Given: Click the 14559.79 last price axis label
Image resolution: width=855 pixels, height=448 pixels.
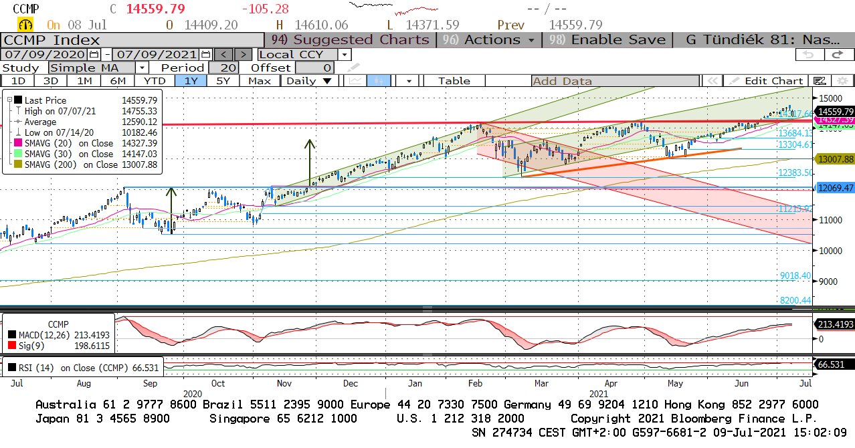Looking at the screenshot, I should (x=836, y=111).
